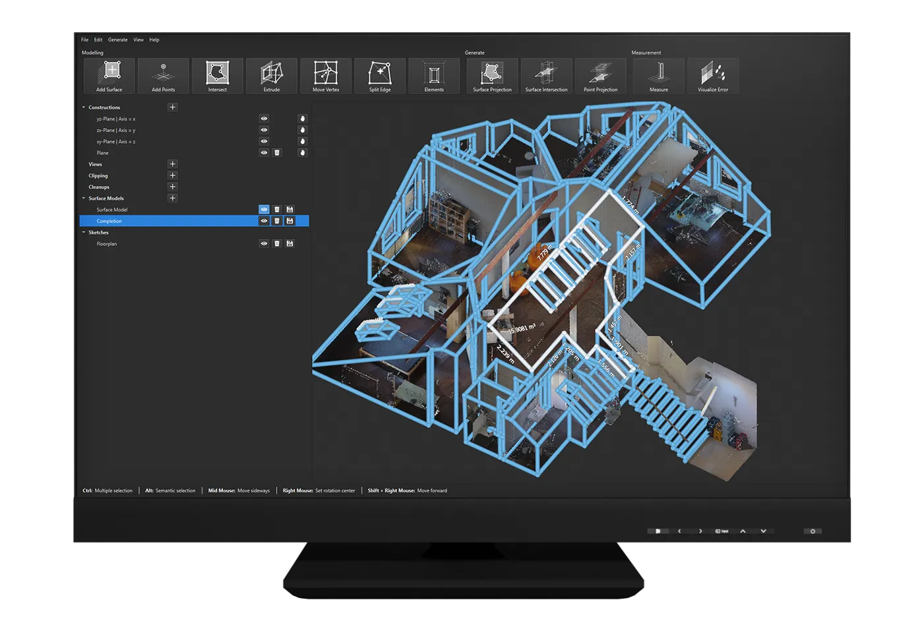Start a Surface Projection
The width and height of the screenshot is (924, 631).
click(x=492, y=76)
